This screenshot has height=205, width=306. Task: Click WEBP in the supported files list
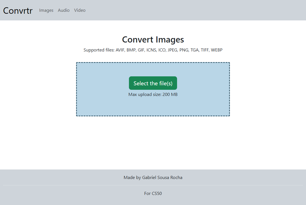click(x=216, y=50)
